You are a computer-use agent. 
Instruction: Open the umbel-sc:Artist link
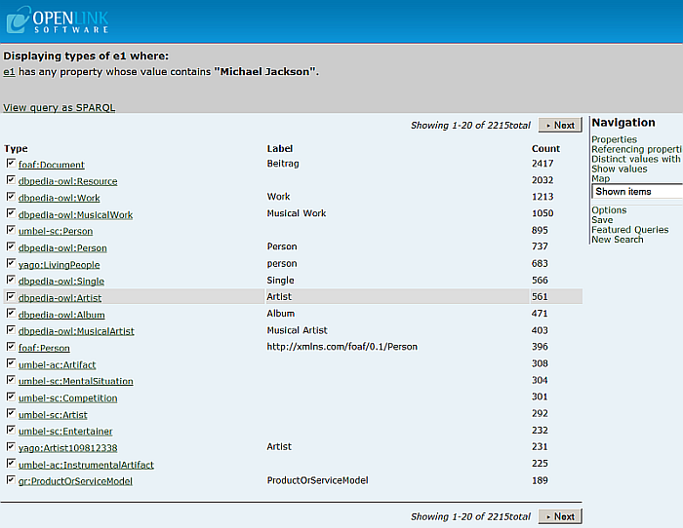pyautogui.click(x=53, y=415)
